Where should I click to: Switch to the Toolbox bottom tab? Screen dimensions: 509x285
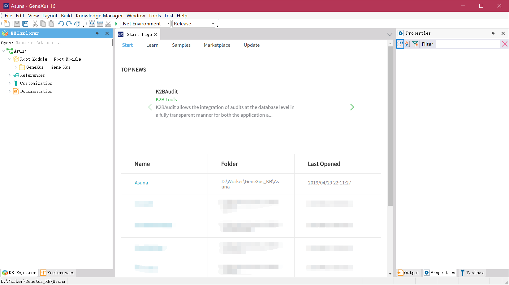click(472, 273)
